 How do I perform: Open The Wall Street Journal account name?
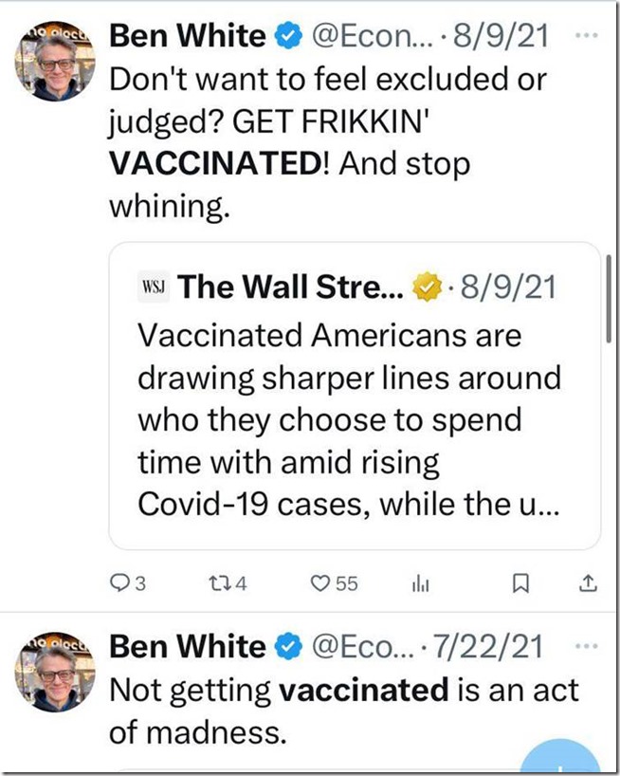click(x=289, y=286)
